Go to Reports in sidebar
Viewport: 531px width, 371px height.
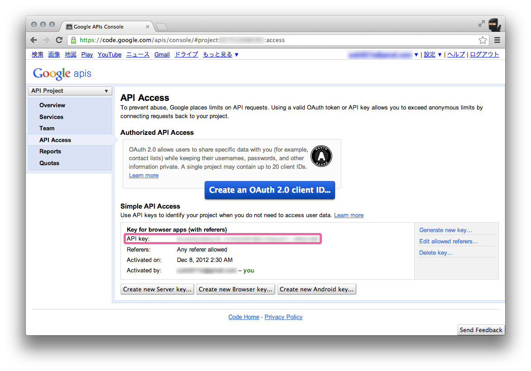50,152
